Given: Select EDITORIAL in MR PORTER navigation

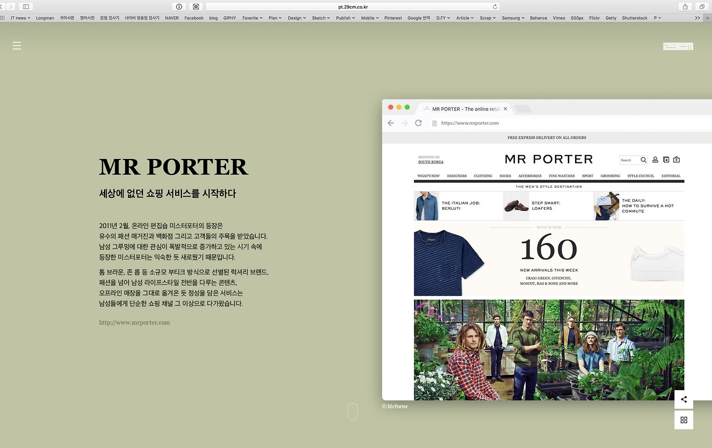Looking at the screenshot, I should point(671,176).
